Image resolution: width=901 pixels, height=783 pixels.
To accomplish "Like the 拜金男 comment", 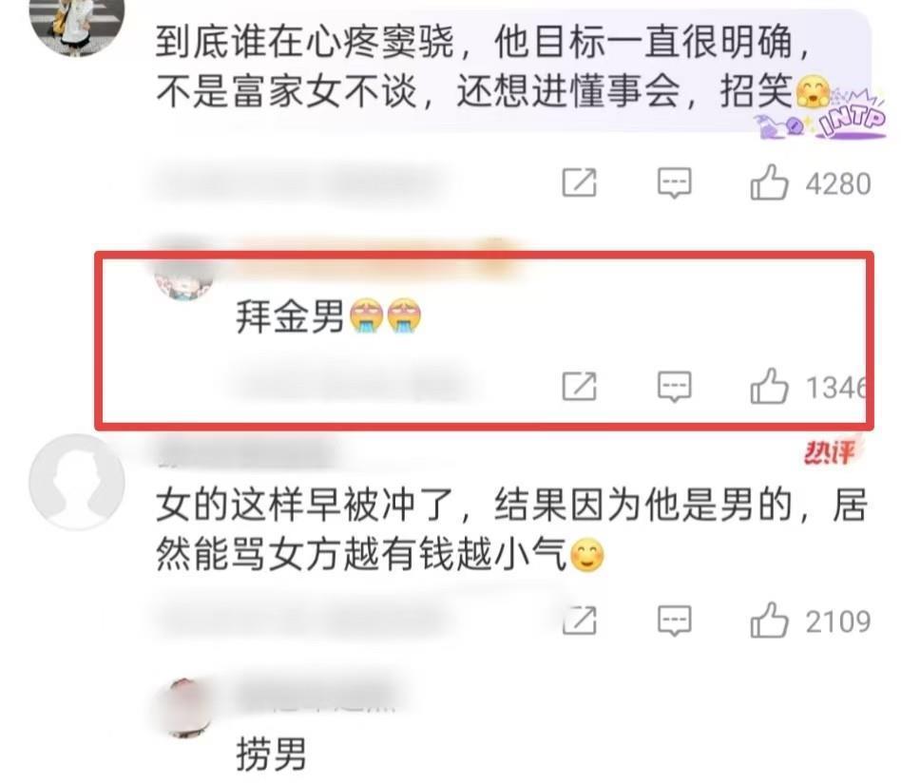I will click(x=769, y=386).
